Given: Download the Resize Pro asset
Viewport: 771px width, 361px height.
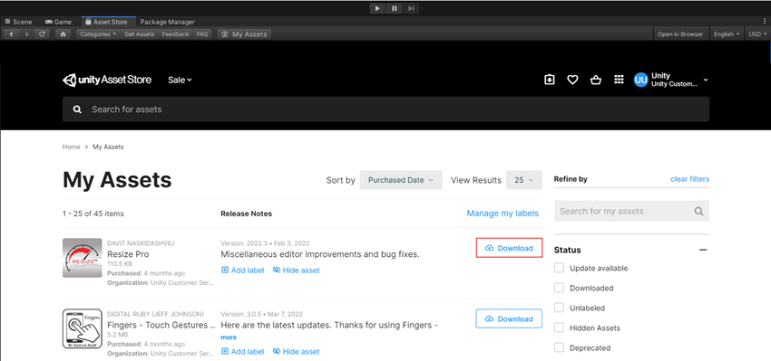Looking at the screenshot, I should (509, 248).
